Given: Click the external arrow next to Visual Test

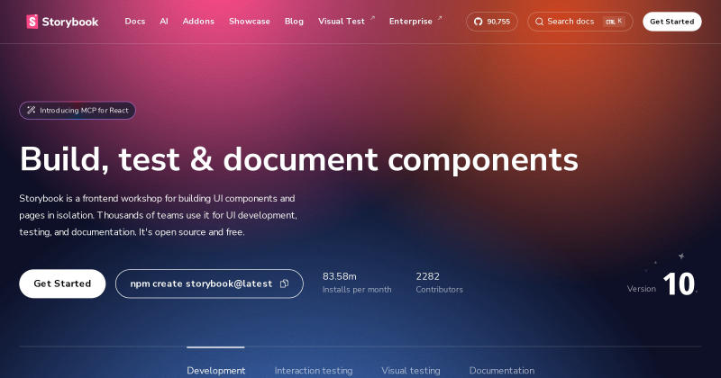Looking at the screenshot, I should point(372,18).
